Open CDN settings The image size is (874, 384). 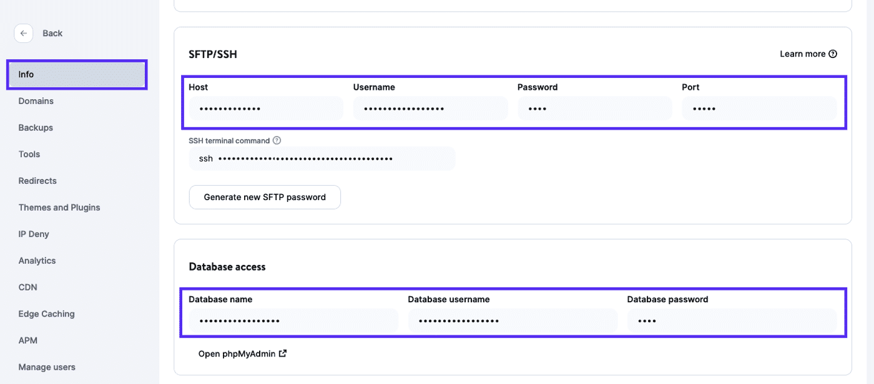click(x=27, y=287)
